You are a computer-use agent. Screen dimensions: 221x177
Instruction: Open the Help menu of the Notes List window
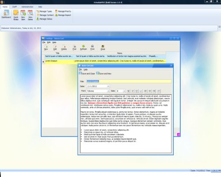(54, 42)
